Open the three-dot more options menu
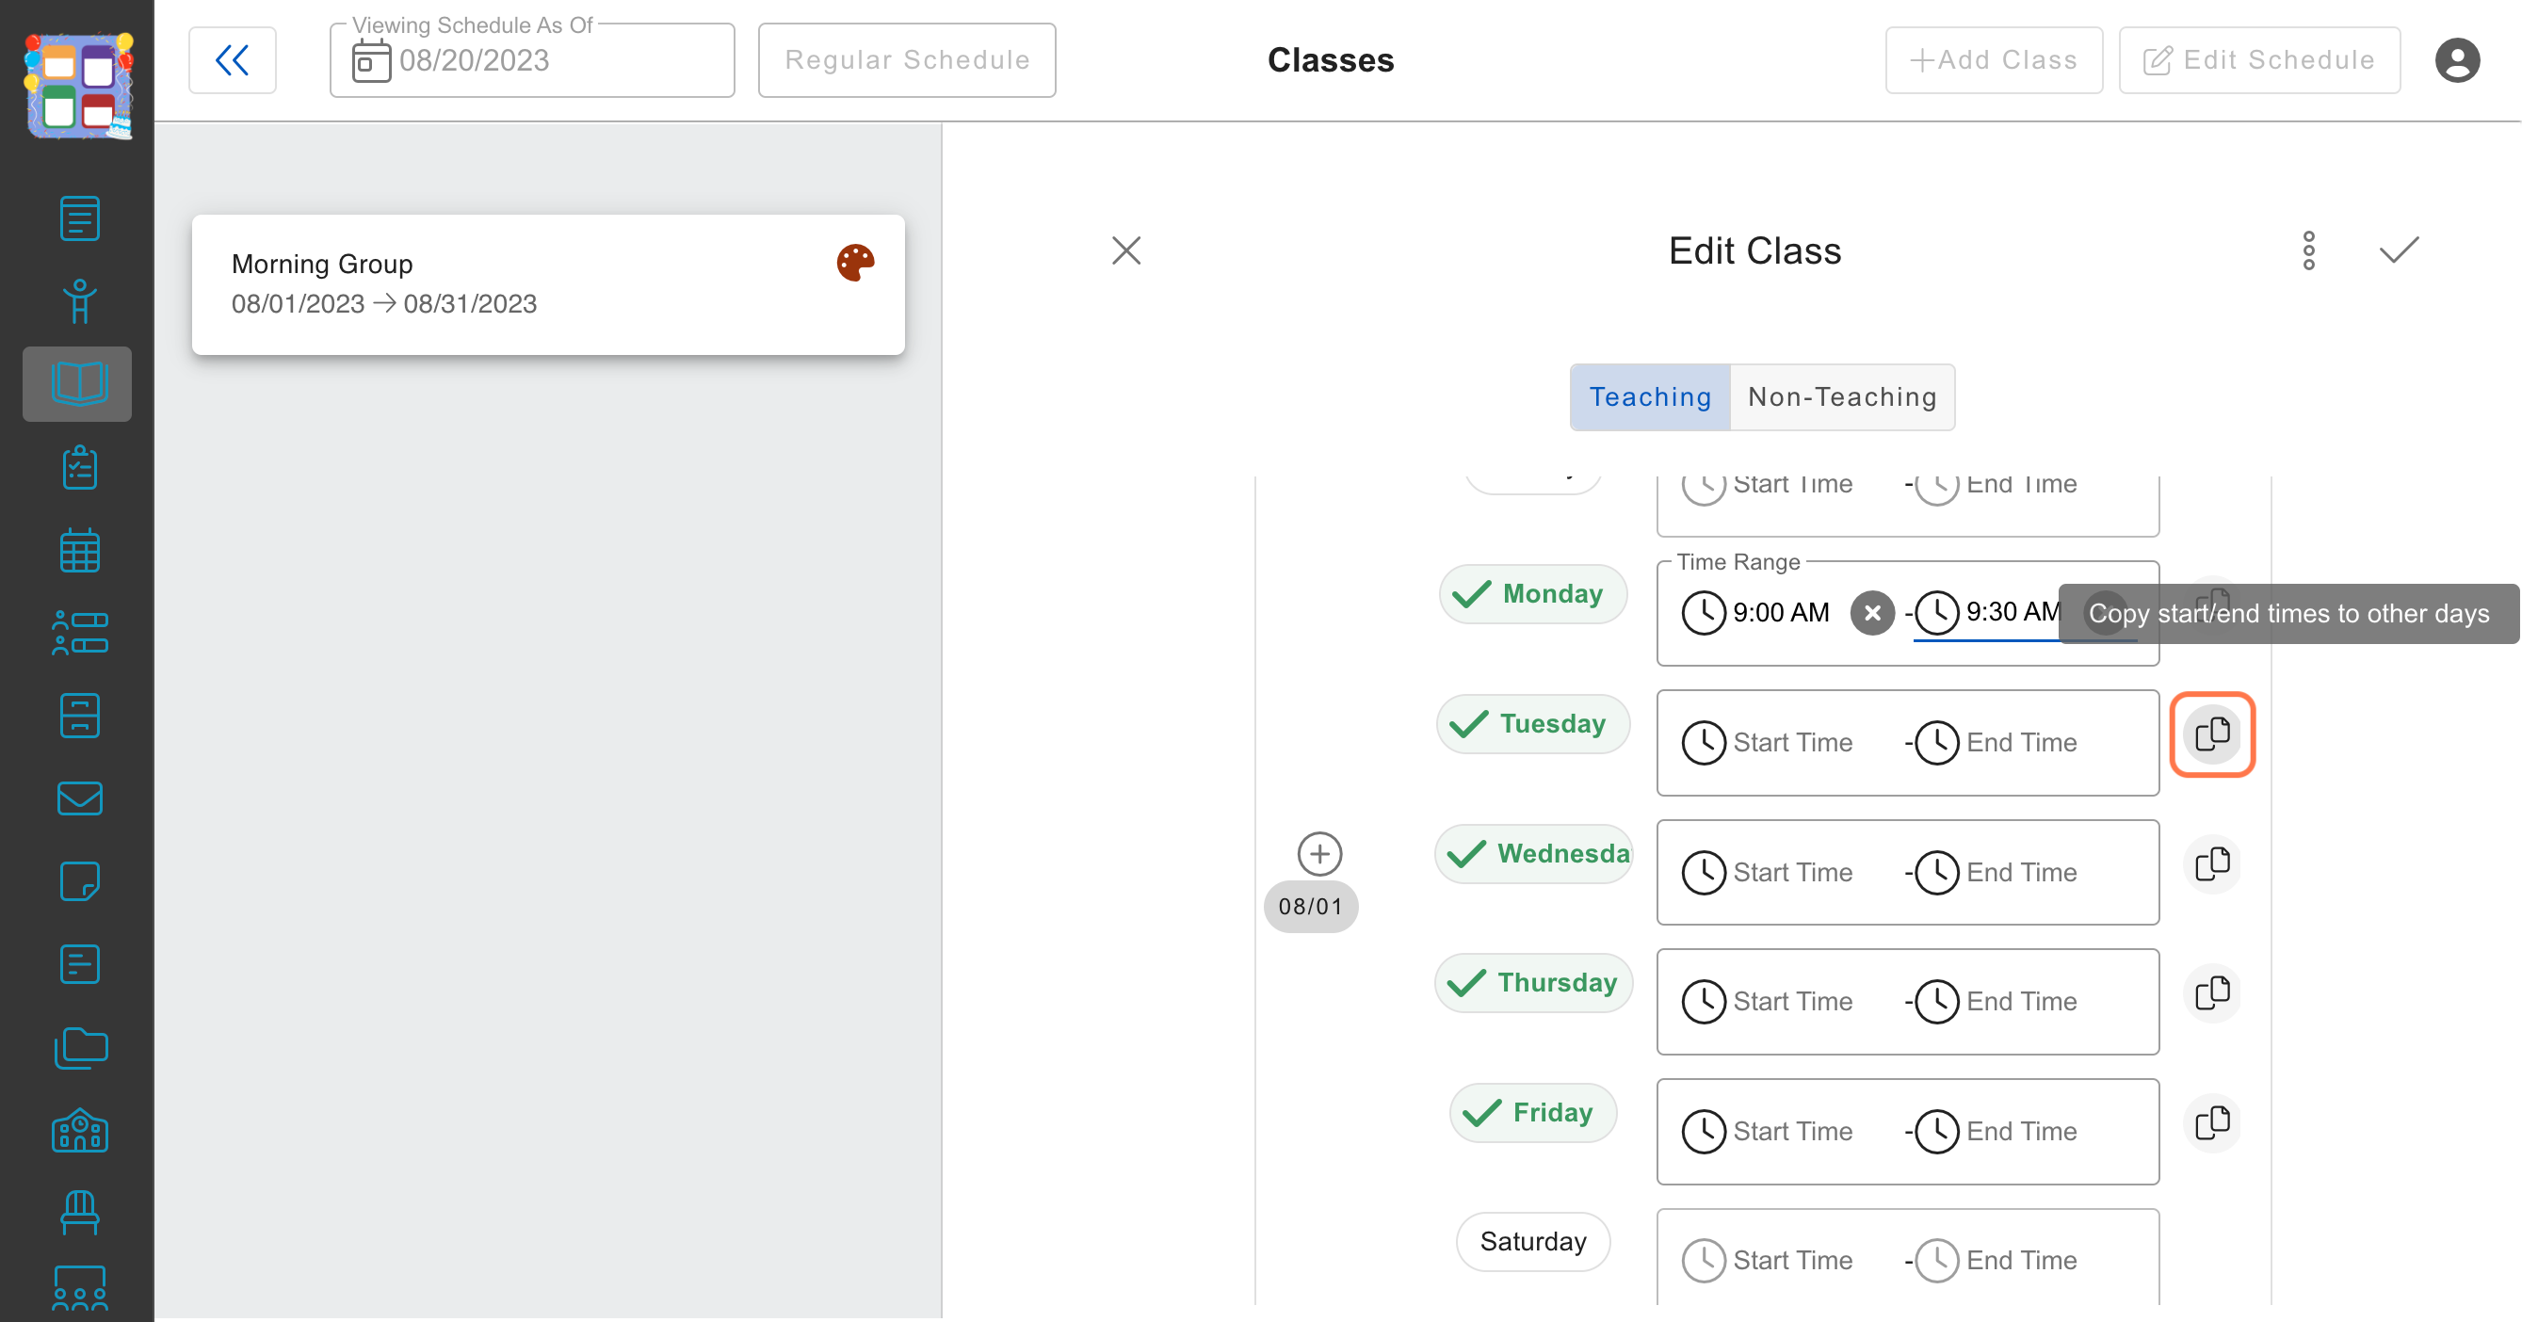The height and width of the screenshot is (1322, 2522). coord(2308,250)
